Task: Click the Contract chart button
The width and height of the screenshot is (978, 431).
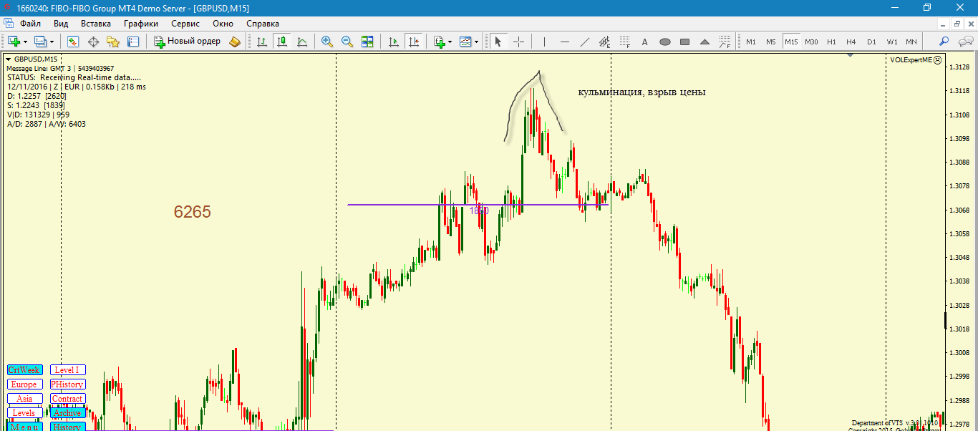Action: [x=67, y=399]
